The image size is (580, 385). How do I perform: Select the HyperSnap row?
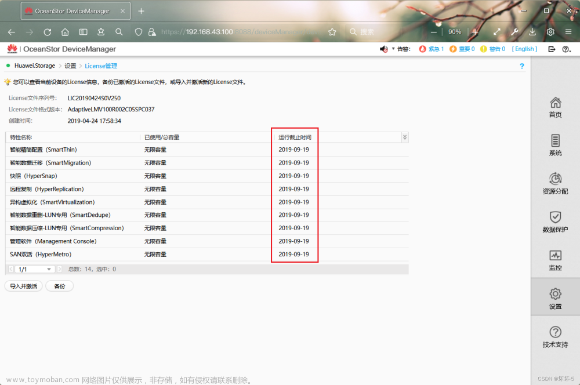(x=207, y=176)
